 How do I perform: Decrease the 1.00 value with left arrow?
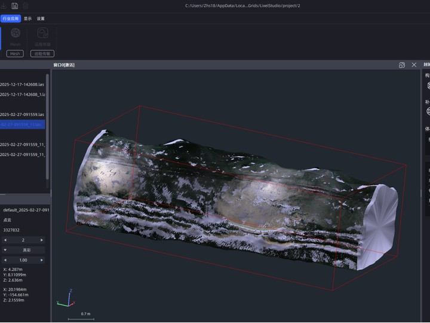[x=5, y=260]
